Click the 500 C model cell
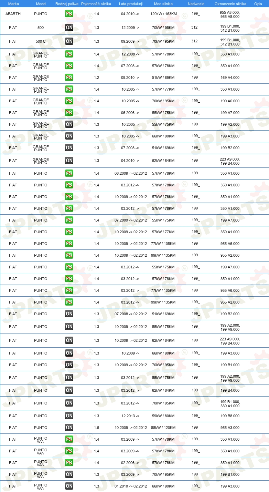The image size is (269, 492). [41, 41]
